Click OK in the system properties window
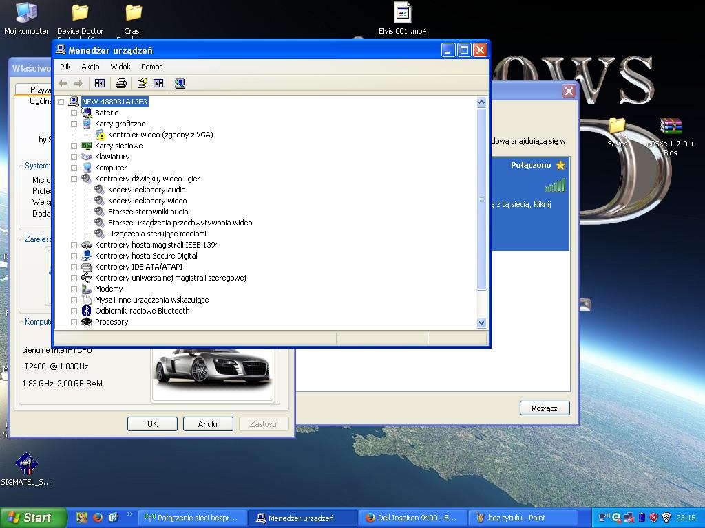705x528 pixels. (x=152, y=423)
